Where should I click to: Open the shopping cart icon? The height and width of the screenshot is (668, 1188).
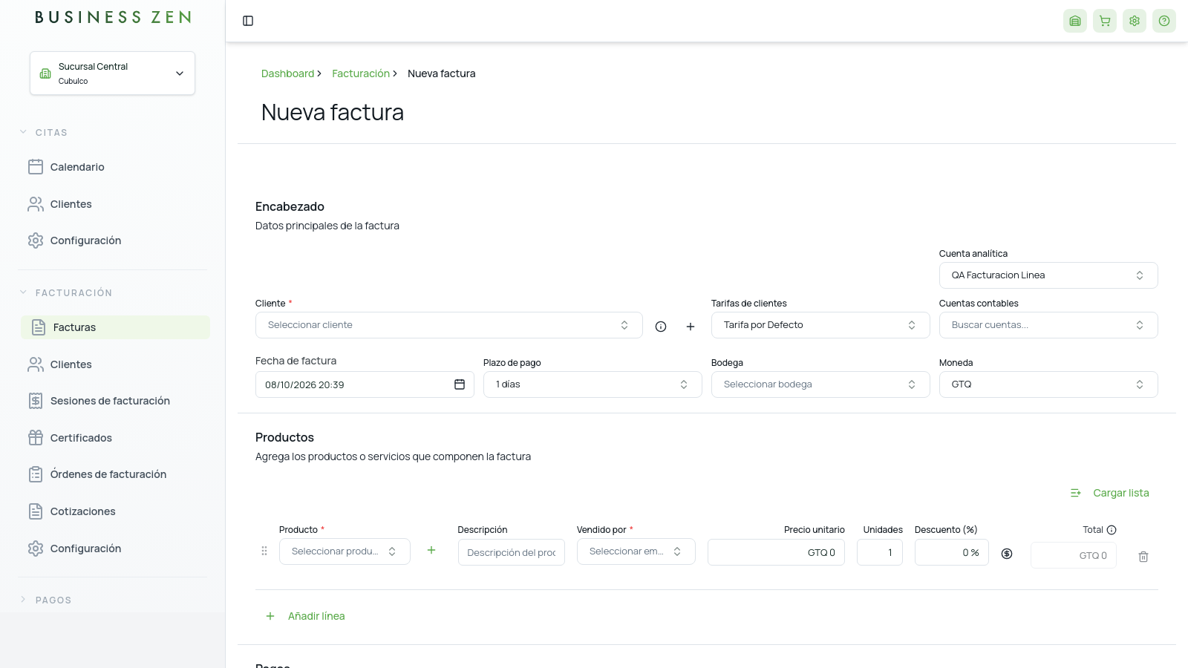(1105, 21)
